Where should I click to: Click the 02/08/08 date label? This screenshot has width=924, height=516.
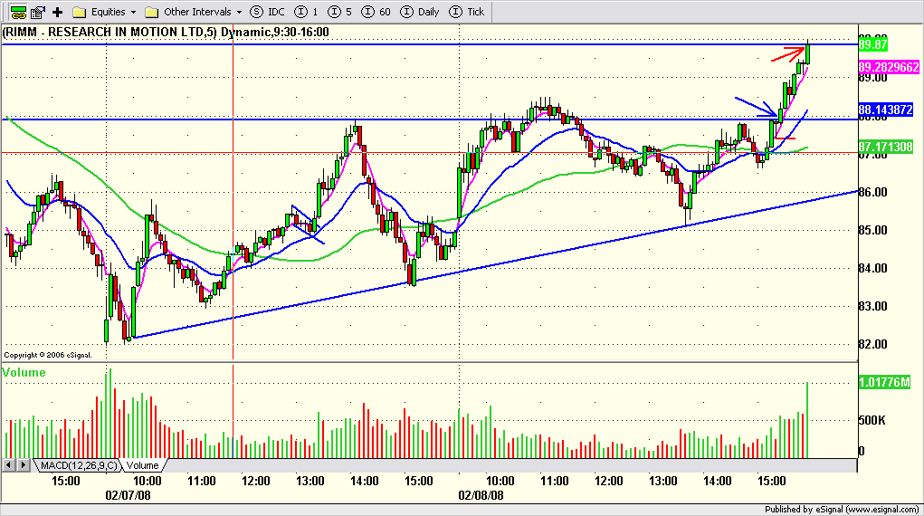pyautogui.click(x=481, y=495)
